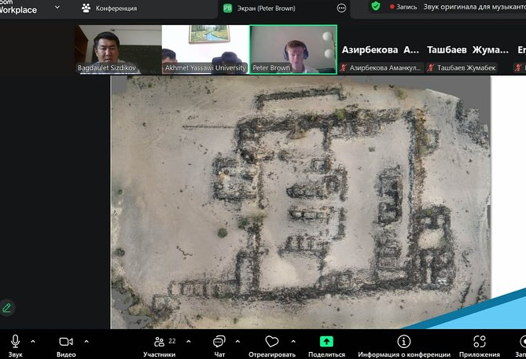This screenshot has width=526, height=359.
Task: Open the annotation pencil icon
Action: coord(7,307)
